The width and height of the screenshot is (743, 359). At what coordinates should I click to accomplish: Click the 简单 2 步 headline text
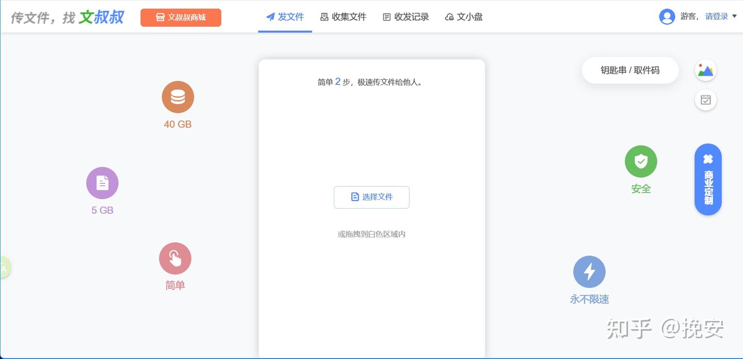[372, 82]
